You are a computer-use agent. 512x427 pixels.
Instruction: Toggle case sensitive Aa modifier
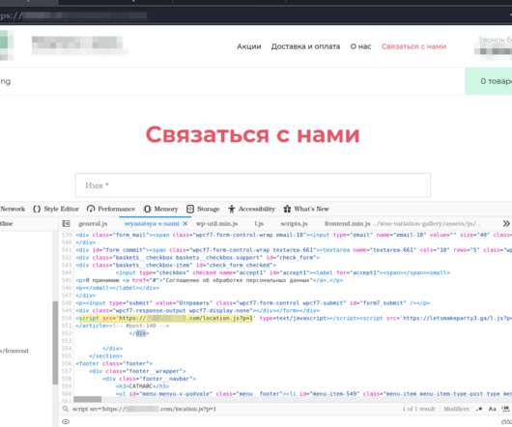click(x=493, y=409)
